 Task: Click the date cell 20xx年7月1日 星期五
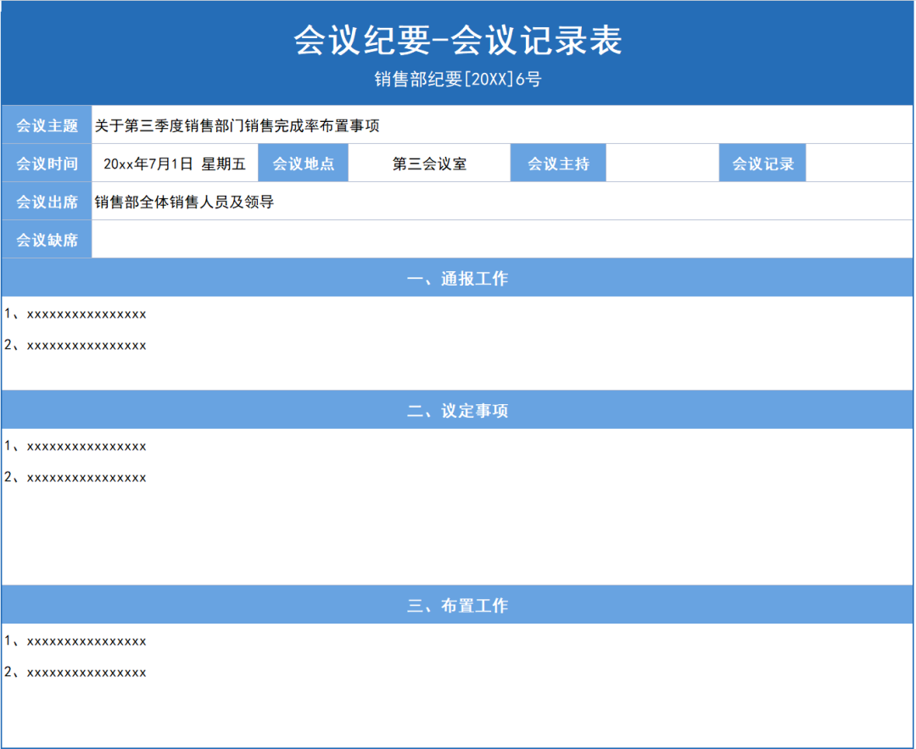[175, 164]
